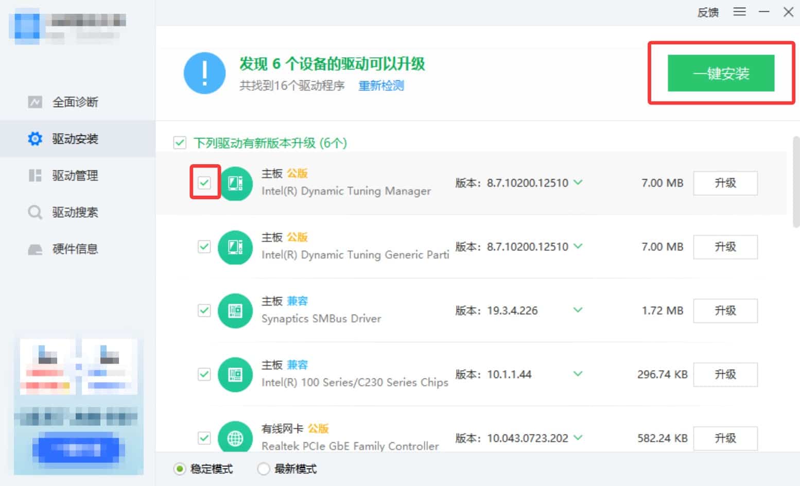Toggle the select-all 下列驱动有新版本升级 checkbox
This screenshot has height=486, width=800.
[x=180, y=143]
